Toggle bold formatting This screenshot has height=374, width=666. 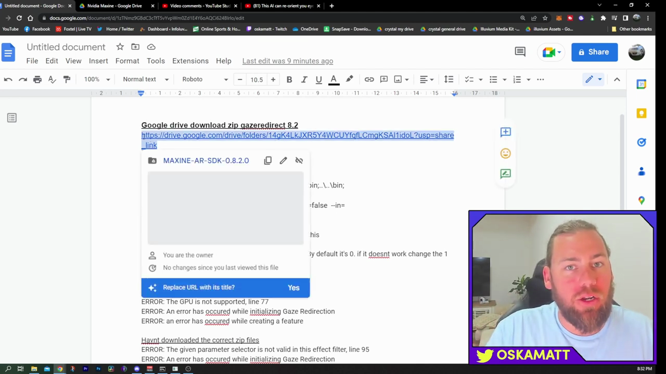click(x=289, y=79)
